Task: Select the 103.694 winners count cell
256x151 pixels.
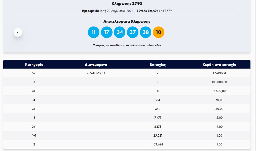Action: 158,144
